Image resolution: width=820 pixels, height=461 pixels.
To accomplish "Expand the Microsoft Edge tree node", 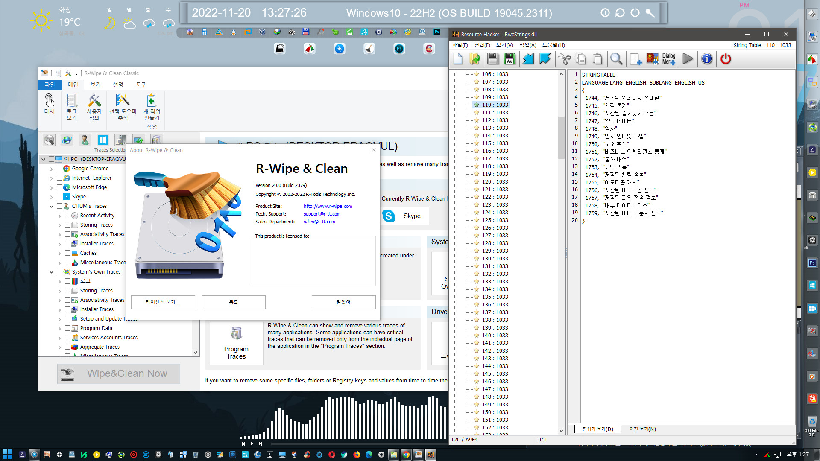I will pyautogui.click(x=51, y=187).
